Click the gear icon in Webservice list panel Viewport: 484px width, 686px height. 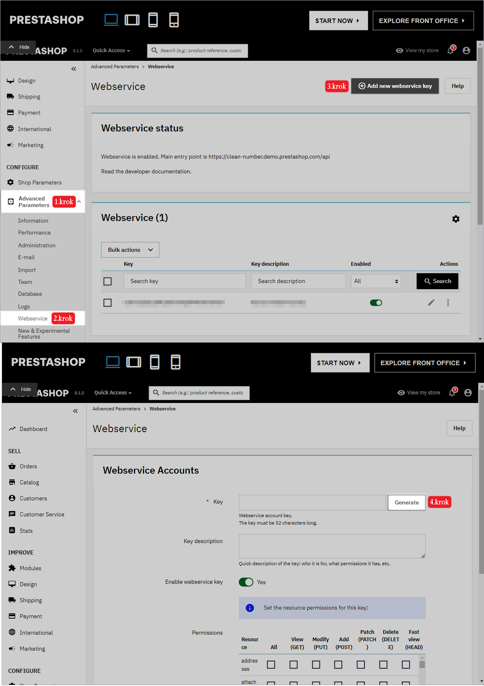(x=456, y=219)
